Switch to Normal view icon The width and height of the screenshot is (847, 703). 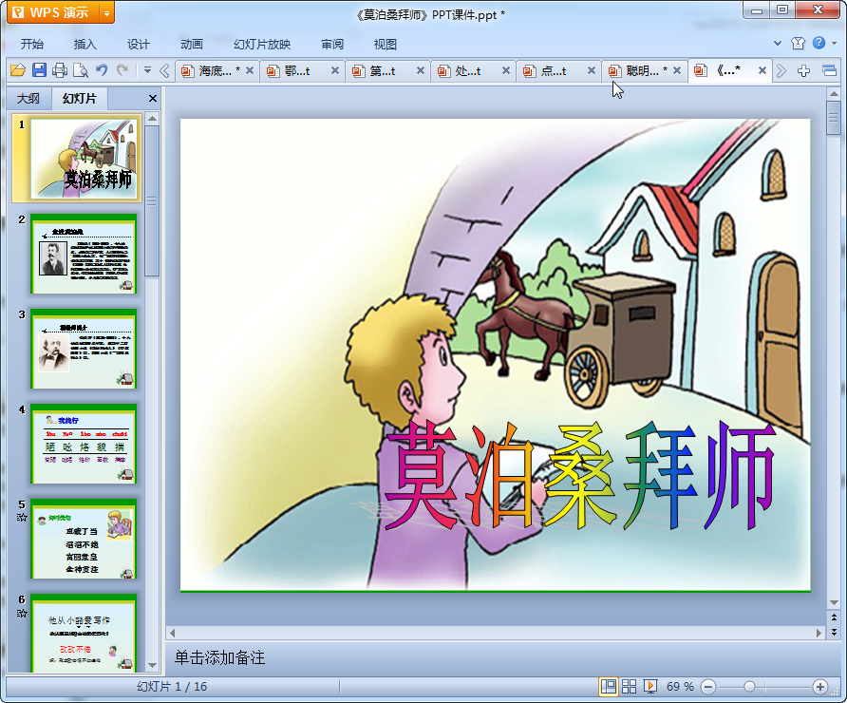point(609,686)
